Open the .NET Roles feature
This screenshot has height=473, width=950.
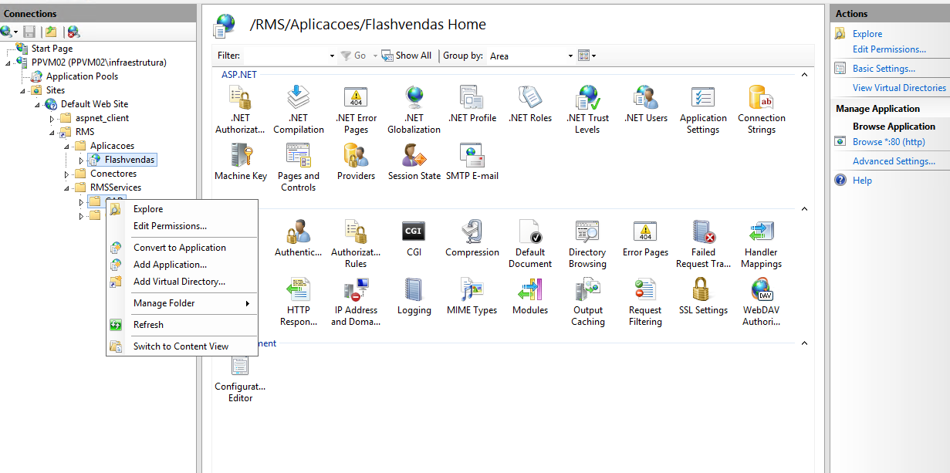point(530,104)
